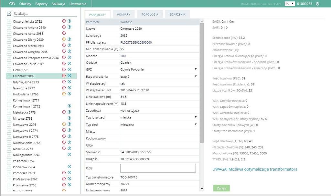Click the Szukaj search field
The image size is (331, 196).
[45, 14]
